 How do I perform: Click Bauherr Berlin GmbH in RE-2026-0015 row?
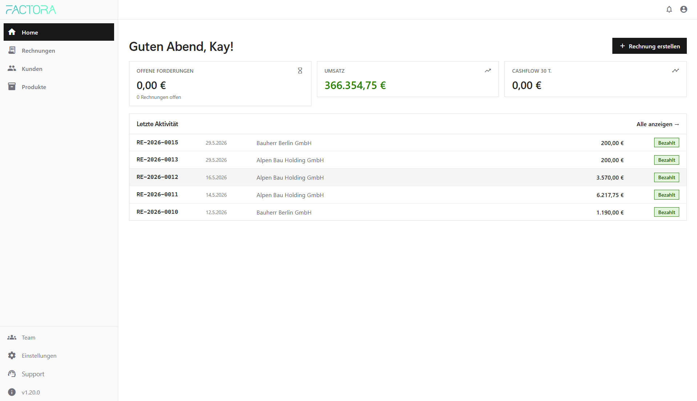click(x=284, y=143)
